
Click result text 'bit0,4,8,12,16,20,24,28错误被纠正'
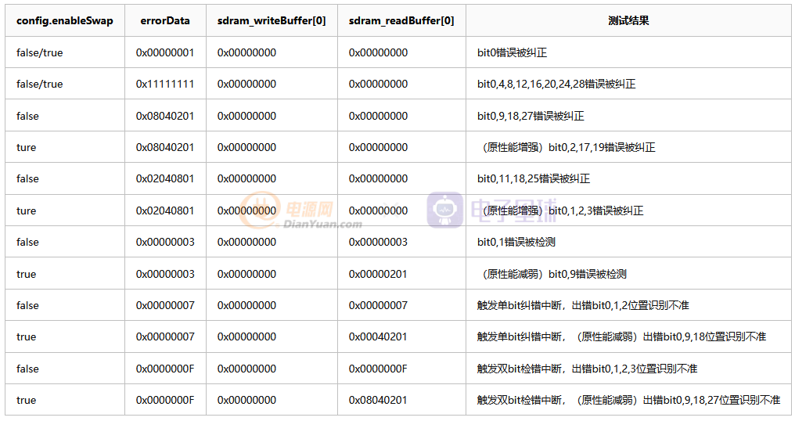click(556, 84)
